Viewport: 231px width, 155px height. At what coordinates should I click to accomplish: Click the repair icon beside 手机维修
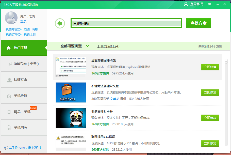(9, 96)
